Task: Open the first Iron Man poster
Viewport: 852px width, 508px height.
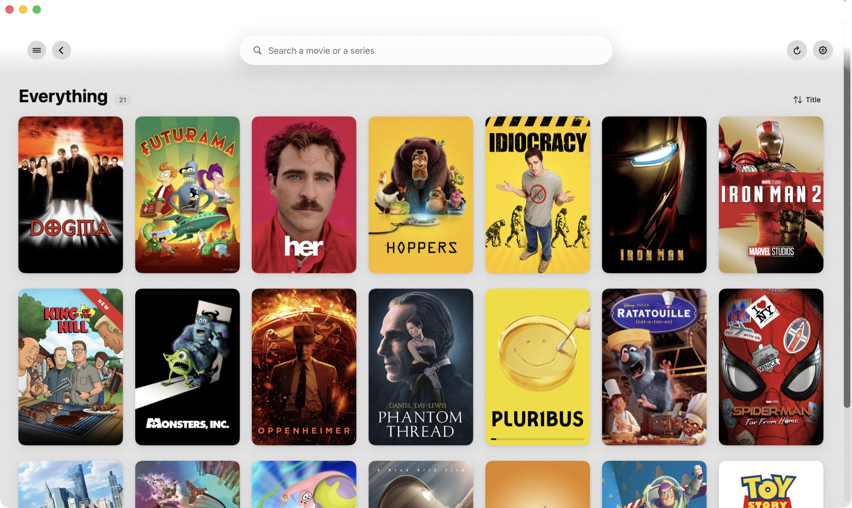Action: point(654,195)
